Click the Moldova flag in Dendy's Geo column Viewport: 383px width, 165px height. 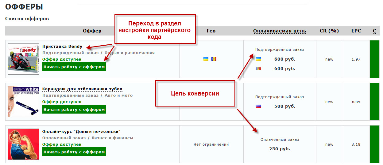pyautogui.click(x=214, y=59)
